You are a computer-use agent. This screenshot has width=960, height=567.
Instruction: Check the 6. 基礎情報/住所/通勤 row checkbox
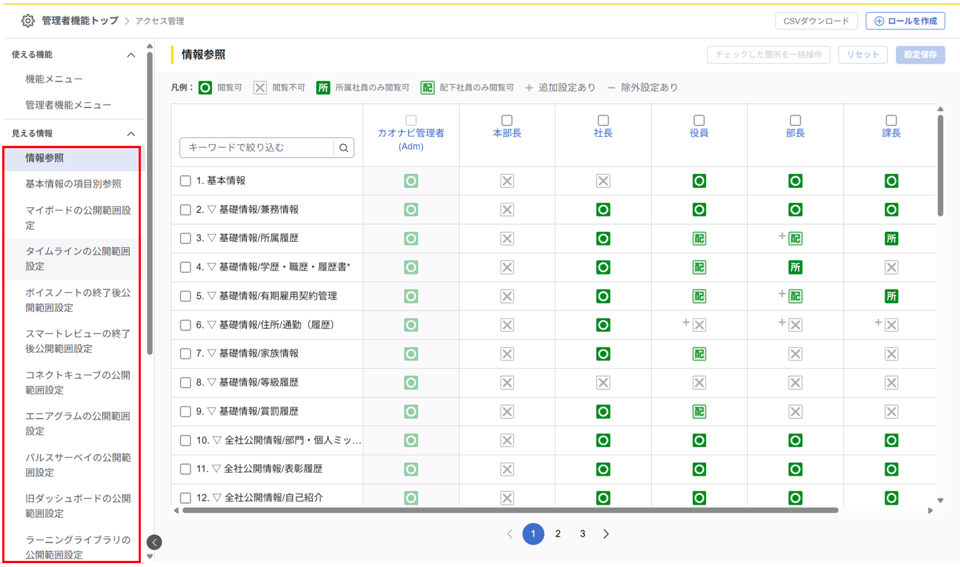tap(186, 325)
